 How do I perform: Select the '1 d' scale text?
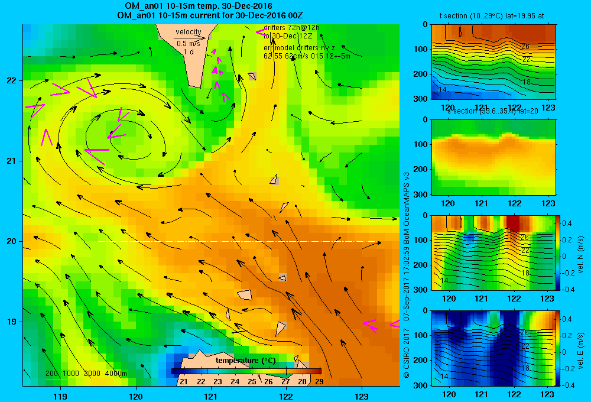click(189, 51)
